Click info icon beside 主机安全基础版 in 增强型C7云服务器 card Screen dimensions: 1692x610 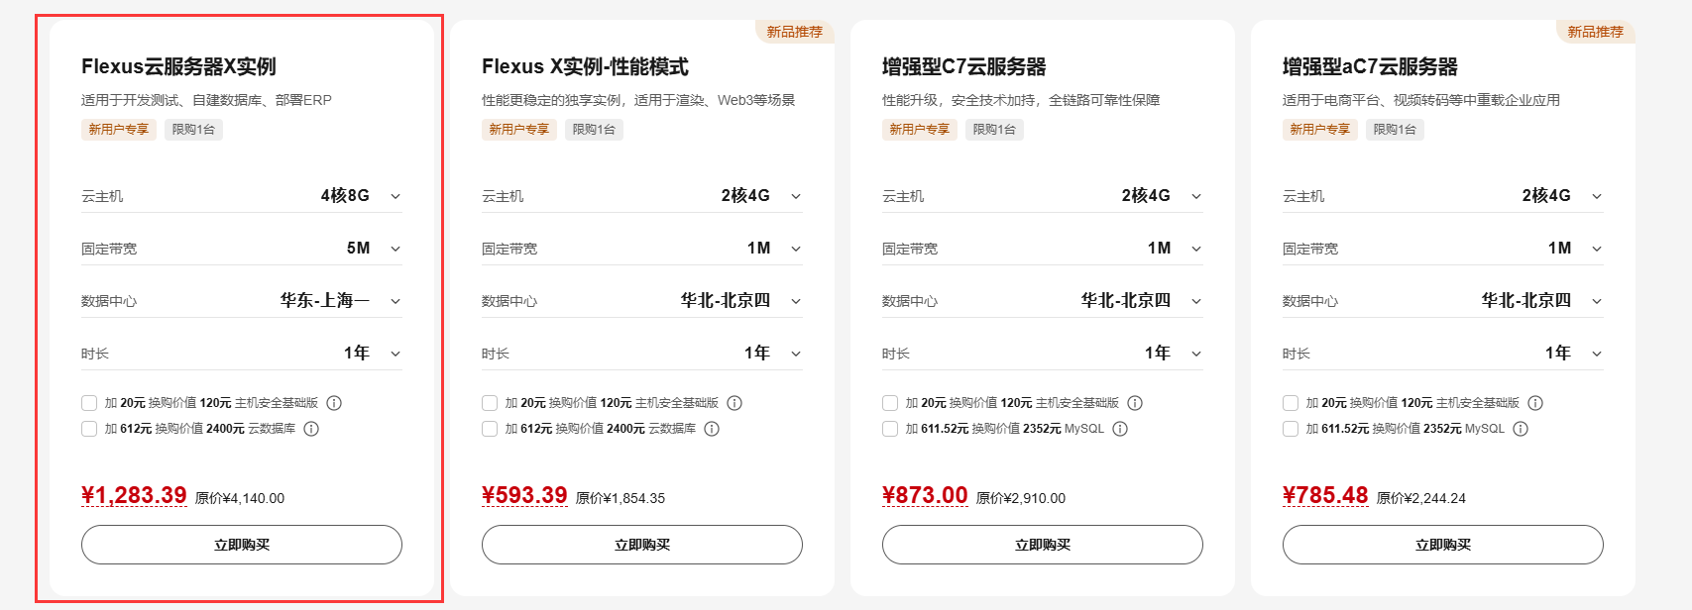[1135, 403]
